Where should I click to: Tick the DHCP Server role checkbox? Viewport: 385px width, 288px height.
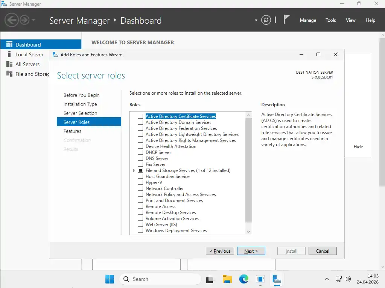[x=140, y=152]
